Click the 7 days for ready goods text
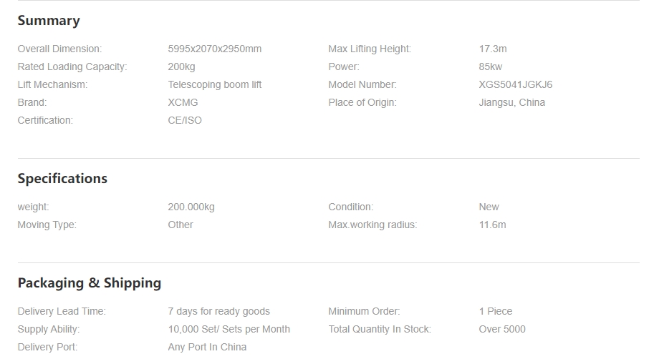 coord(218,311)
